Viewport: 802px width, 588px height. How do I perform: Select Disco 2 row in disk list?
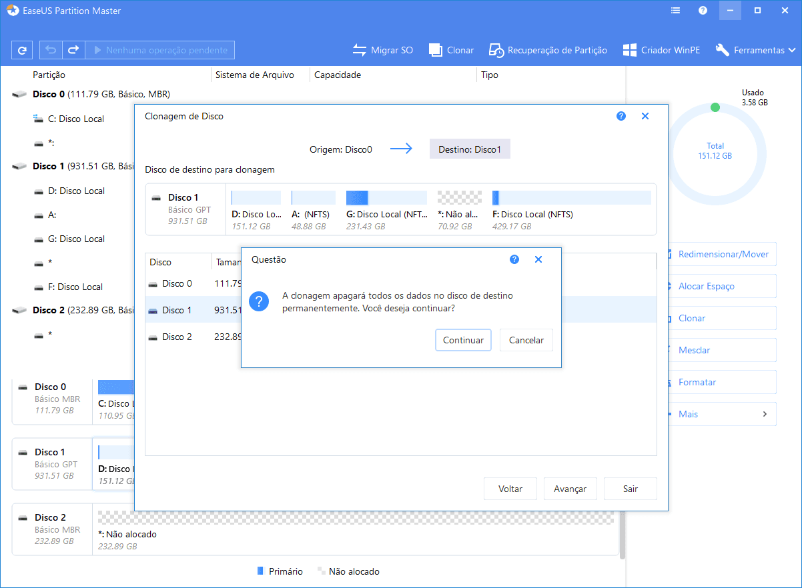[x=177, y=337]
